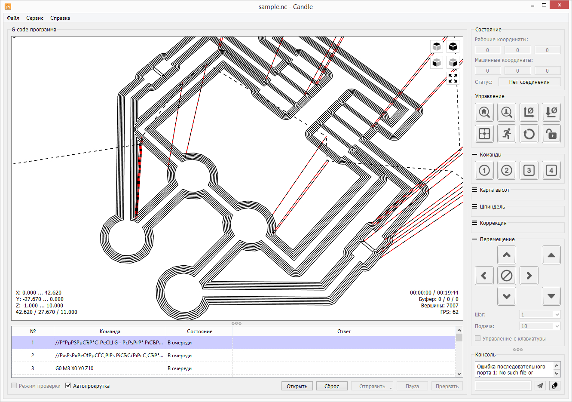Unlock the machine with the padlock icon
Viewport: 572px width, 402px height.
click(551, 134)
